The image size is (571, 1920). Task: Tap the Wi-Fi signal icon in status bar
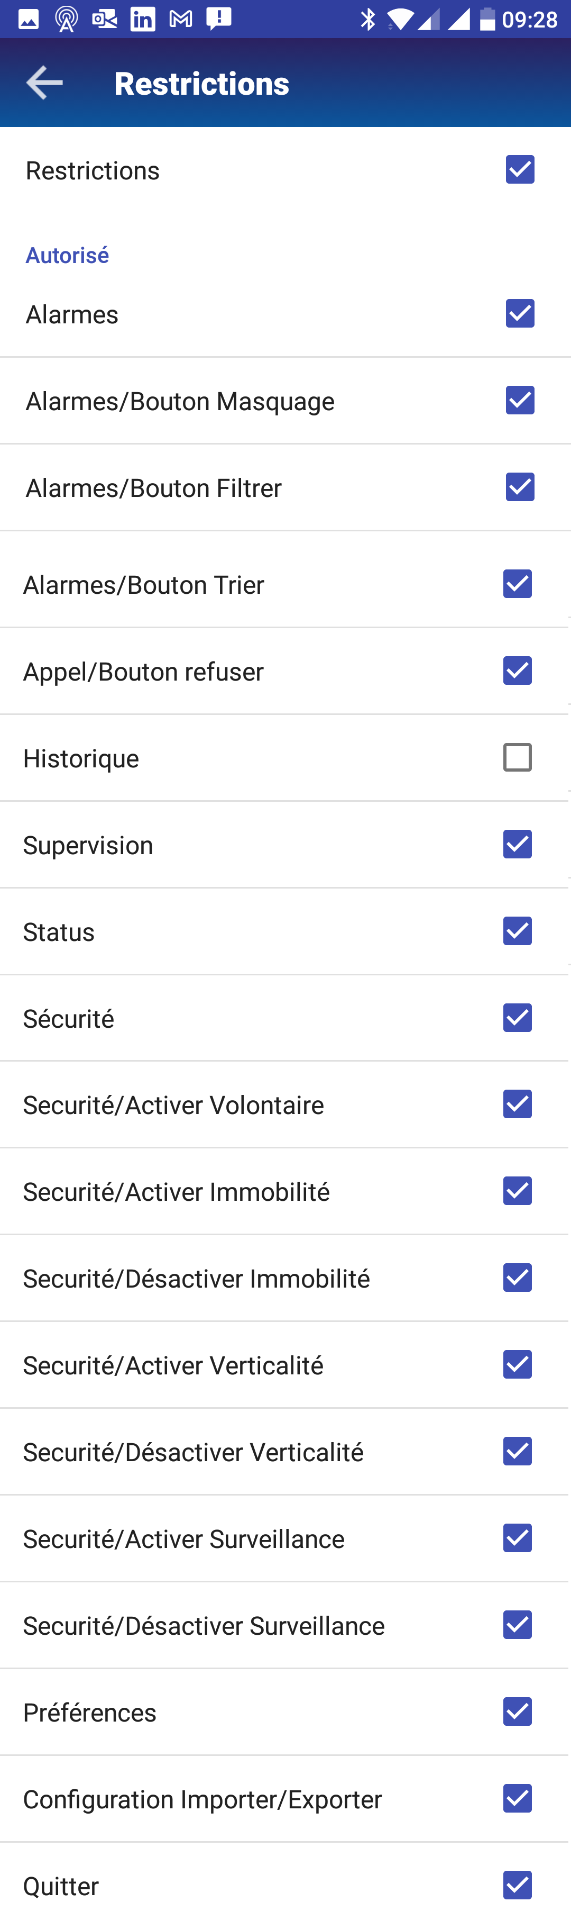400,20
